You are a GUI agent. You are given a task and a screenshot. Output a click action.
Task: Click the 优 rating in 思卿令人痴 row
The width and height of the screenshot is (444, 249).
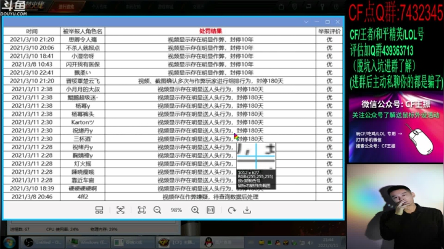329,39
